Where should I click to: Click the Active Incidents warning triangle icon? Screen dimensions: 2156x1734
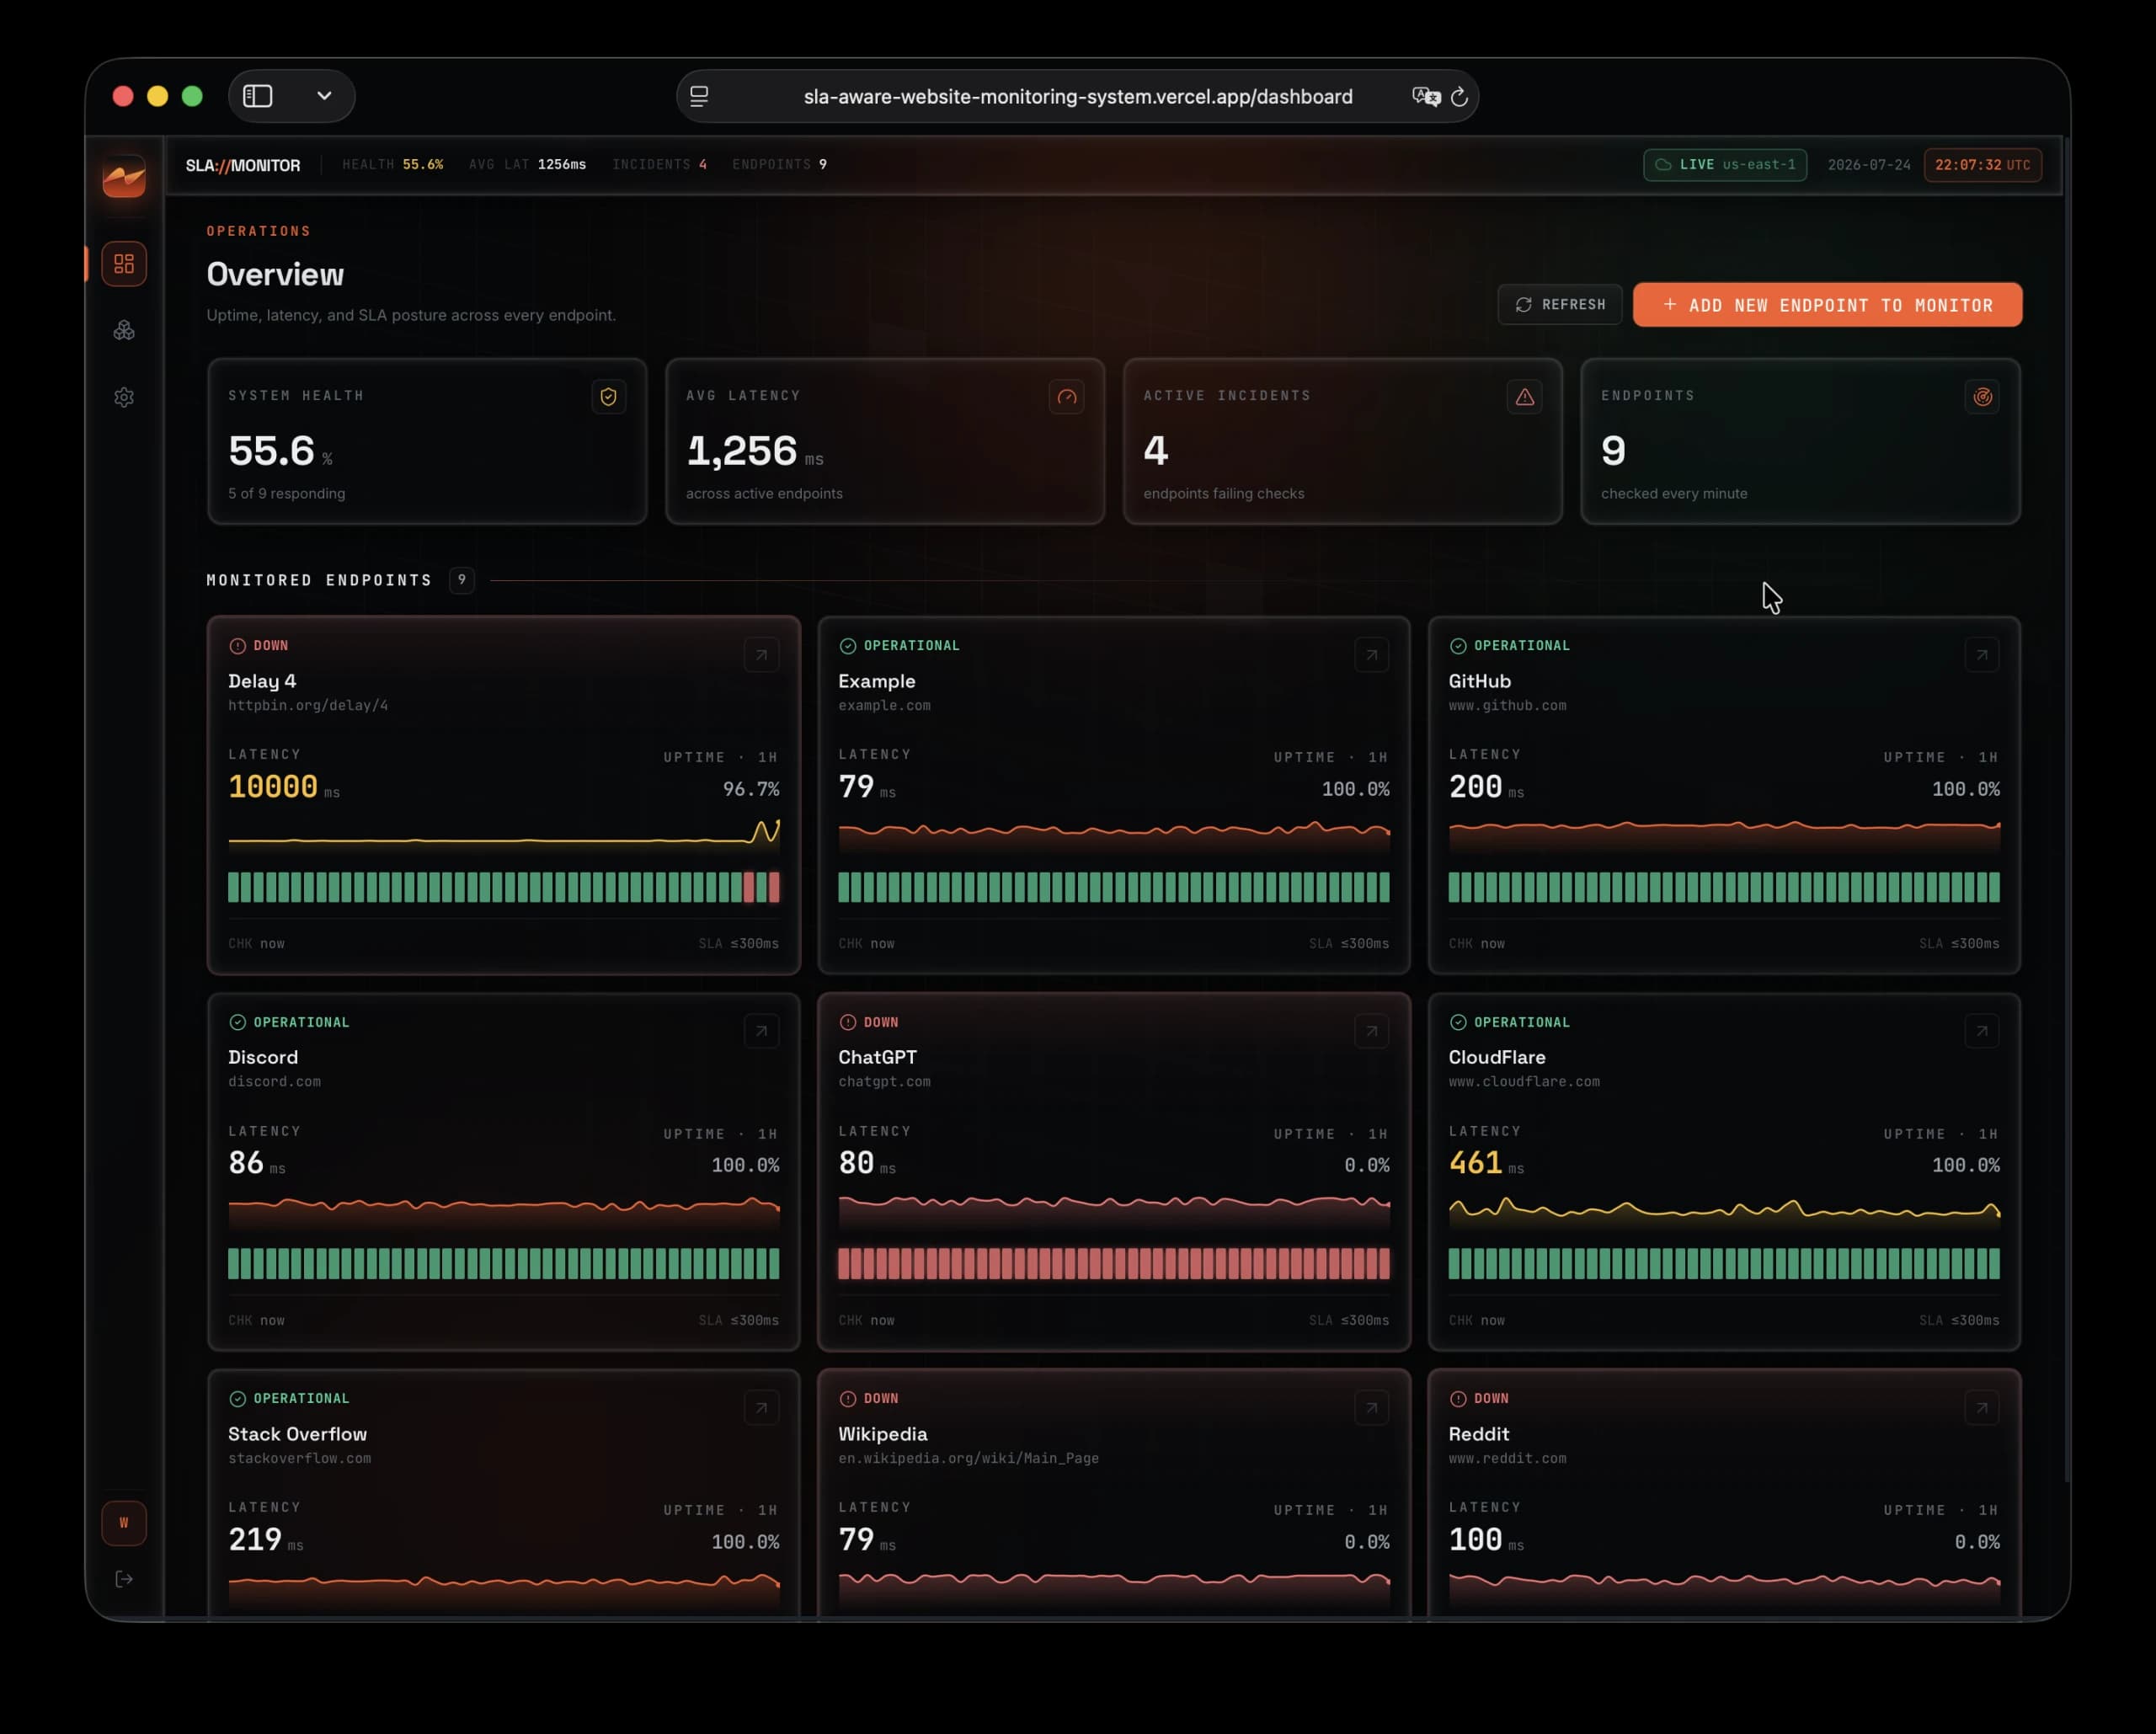(1525, 397)
